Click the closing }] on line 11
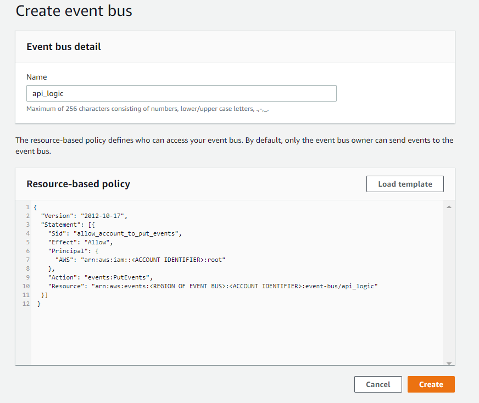Image resolution: width=479 pixels, height=403 pixels. tap(44, 295)
